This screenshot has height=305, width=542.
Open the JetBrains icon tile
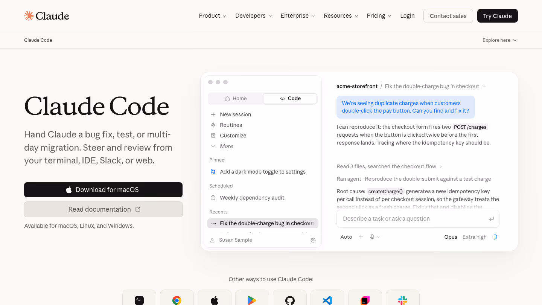[365, 297]
